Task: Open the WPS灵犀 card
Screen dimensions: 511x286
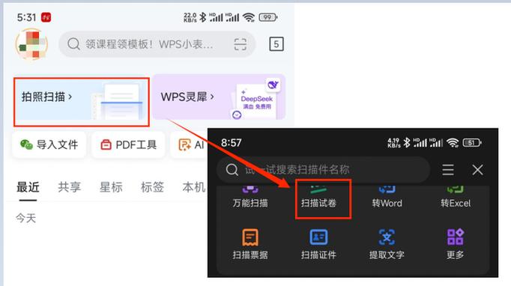Action: (219, 97)
